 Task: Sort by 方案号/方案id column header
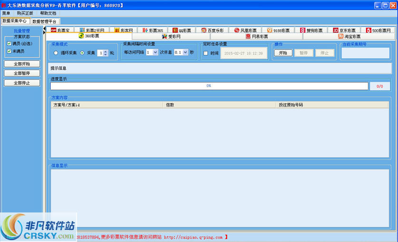(107, 105)
